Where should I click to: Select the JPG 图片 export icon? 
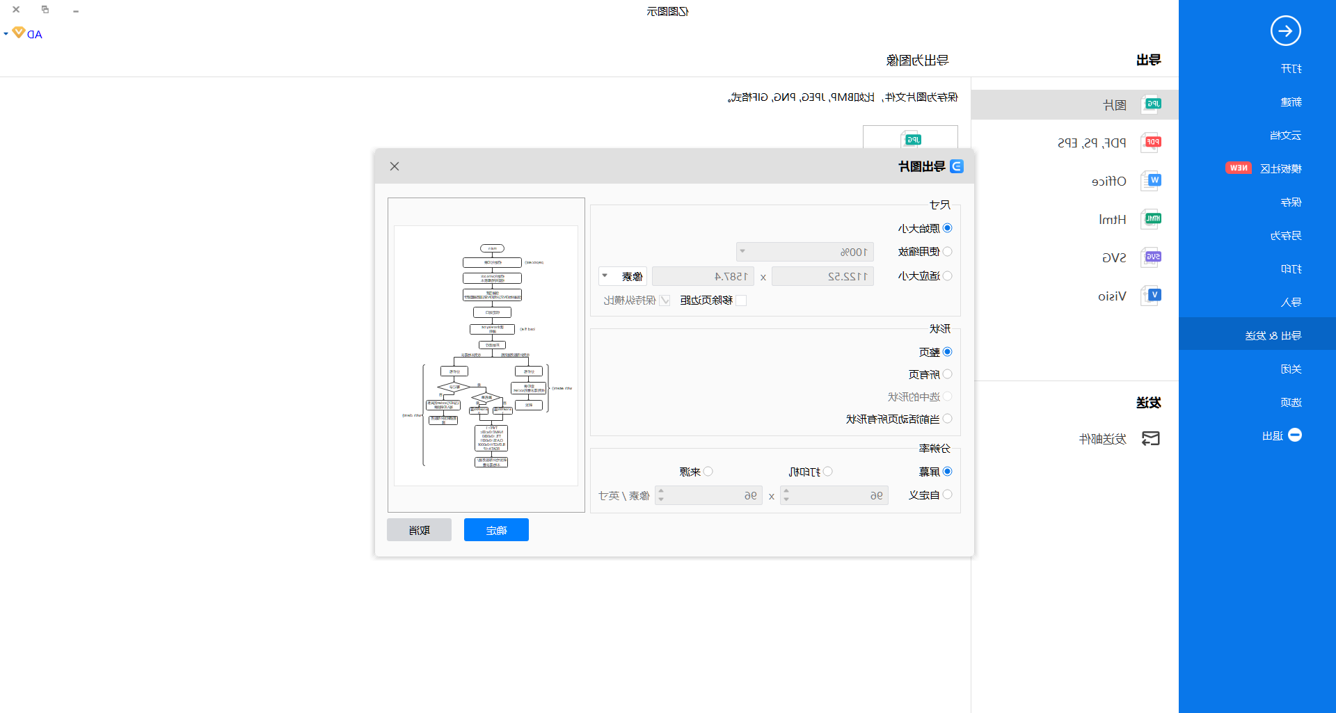click(1151, 104)
